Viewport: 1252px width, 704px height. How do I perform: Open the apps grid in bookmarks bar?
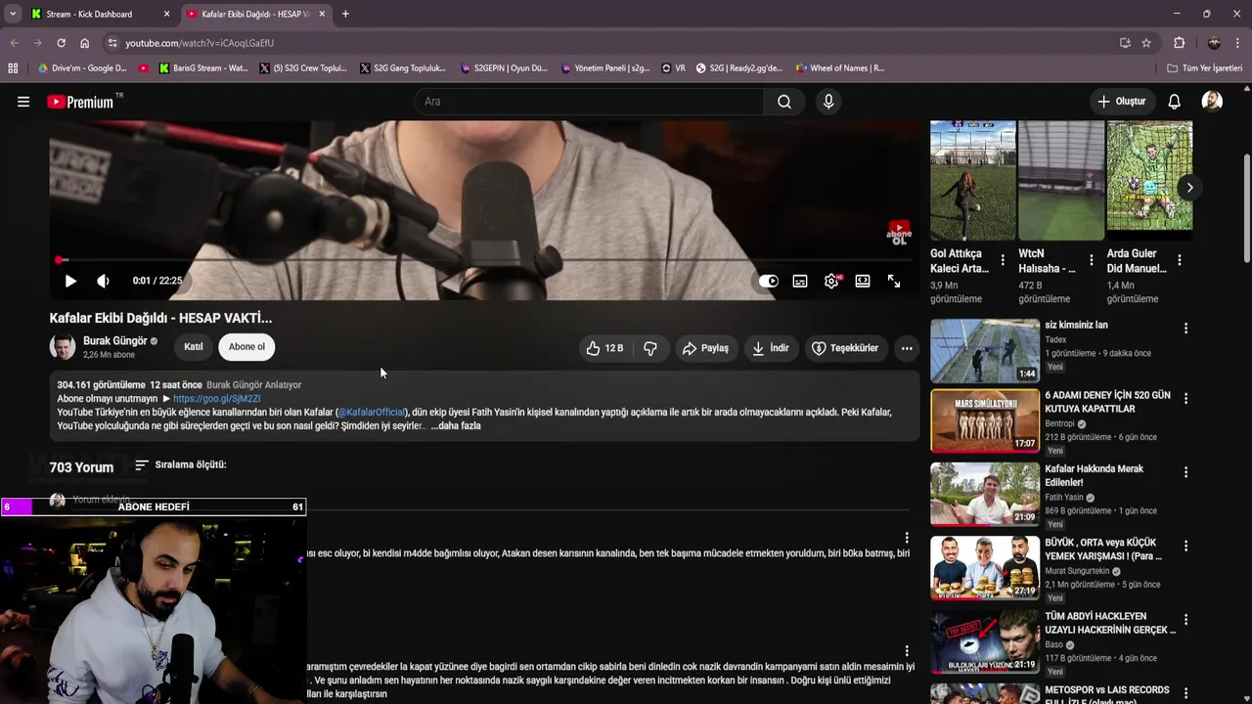pyautogui.click(x=13, y=68)
